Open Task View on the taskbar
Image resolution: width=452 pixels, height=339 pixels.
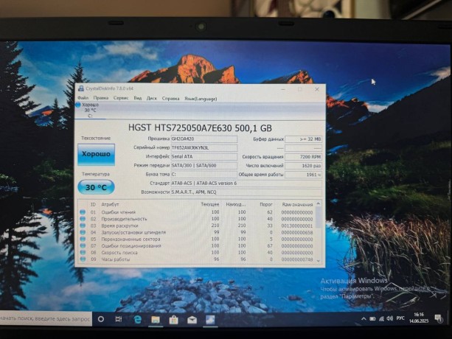pos(119,319)
